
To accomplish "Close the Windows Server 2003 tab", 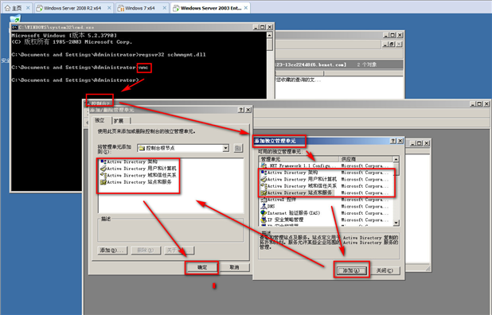I will pyautogui.click(x=246, y=8).
